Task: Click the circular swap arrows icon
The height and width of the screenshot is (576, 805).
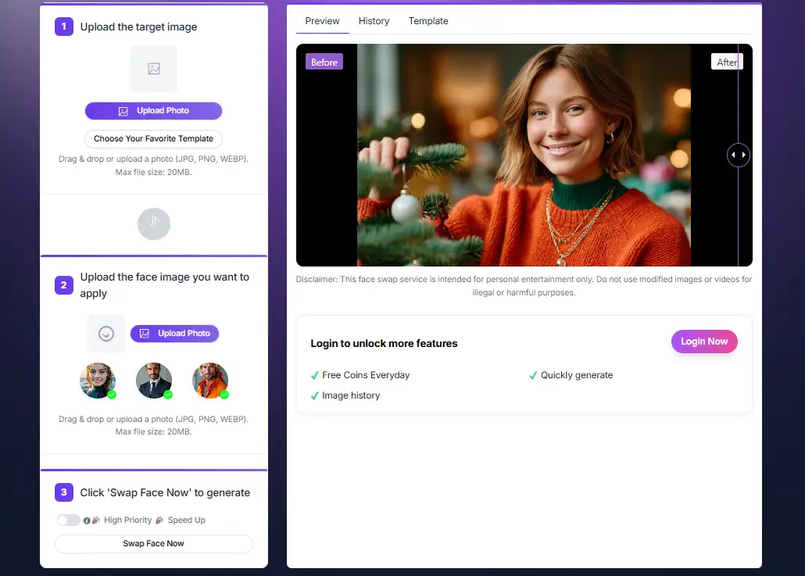Action: [154, 224]
